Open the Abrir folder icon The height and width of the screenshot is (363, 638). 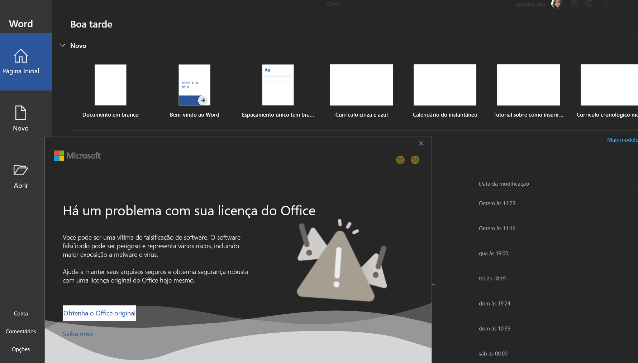(x=21, y=170)
